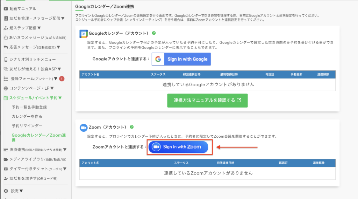Sign in with Google button

181,59
